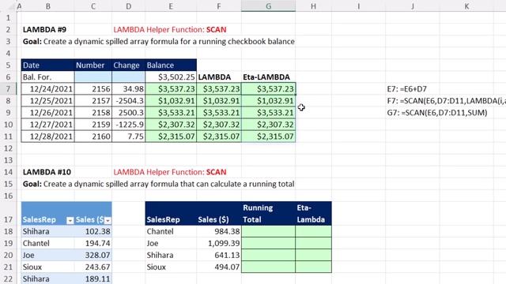This screenshot has width=506, height=284.
Task: Click the F7 SCAN LAMBDA formula note
Action: (x=446, y=101)
